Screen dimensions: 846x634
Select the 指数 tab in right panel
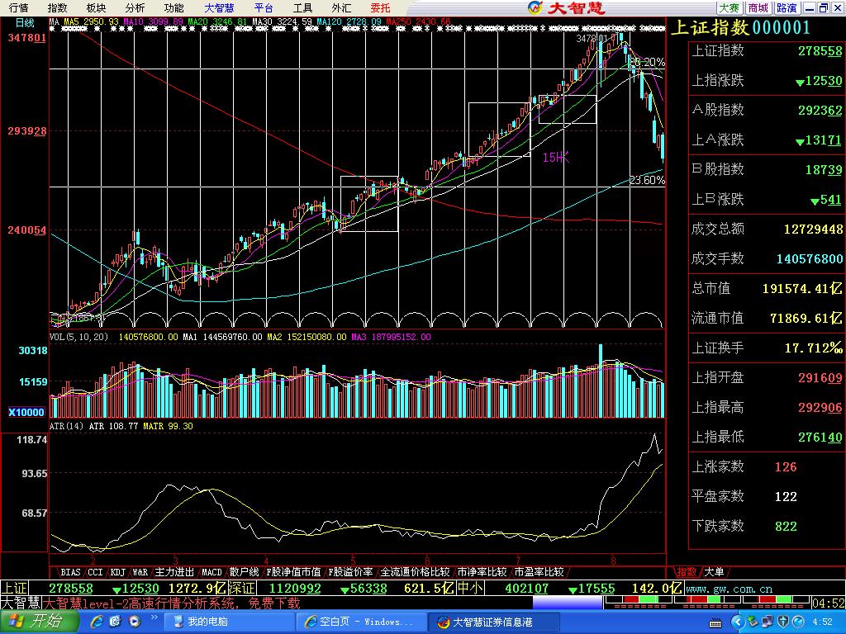687,572
